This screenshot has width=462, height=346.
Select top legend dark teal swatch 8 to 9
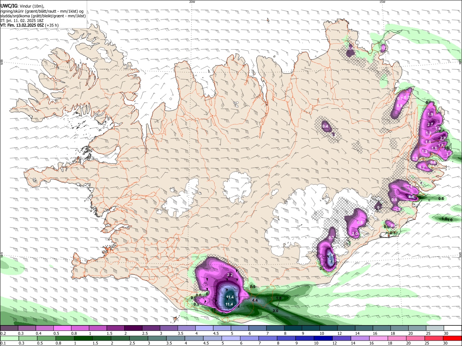[293, 328]
